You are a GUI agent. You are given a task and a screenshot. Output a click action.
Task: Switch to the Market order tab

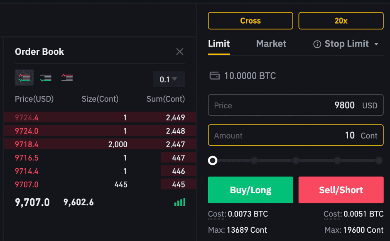point(271,44)
